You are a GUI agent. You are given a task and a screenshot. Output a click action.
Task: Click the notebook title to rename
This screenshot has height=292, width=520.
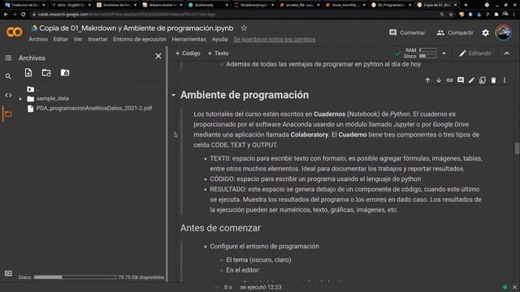(136, 28)
